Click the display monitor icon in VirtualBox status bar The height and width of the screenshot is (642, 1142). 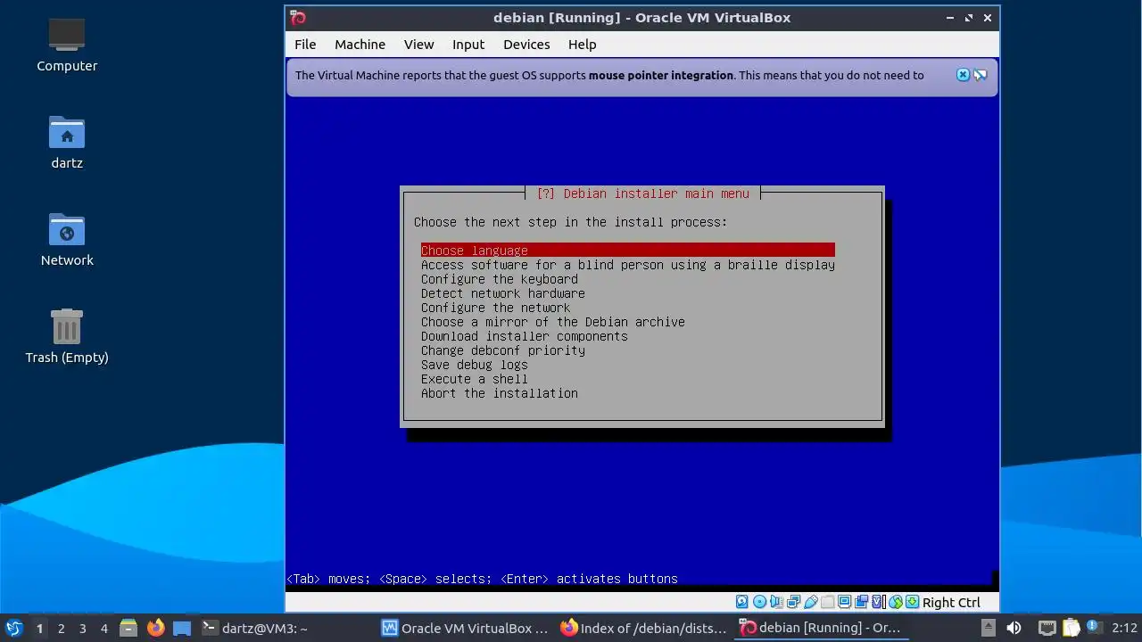tap(844, 602)
